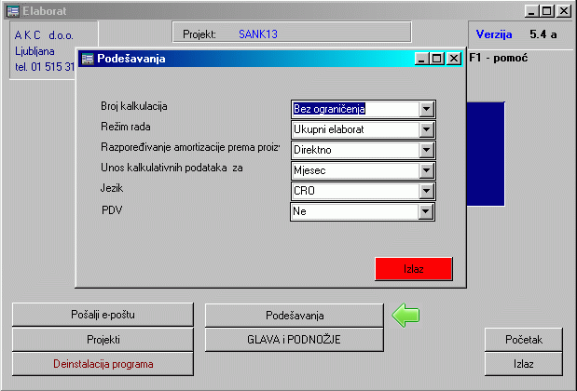Image resolution: width=577 pixels, height=391 pixels.
Task: Click the 'Projekt:' label
Action: (x=199, y=34)
